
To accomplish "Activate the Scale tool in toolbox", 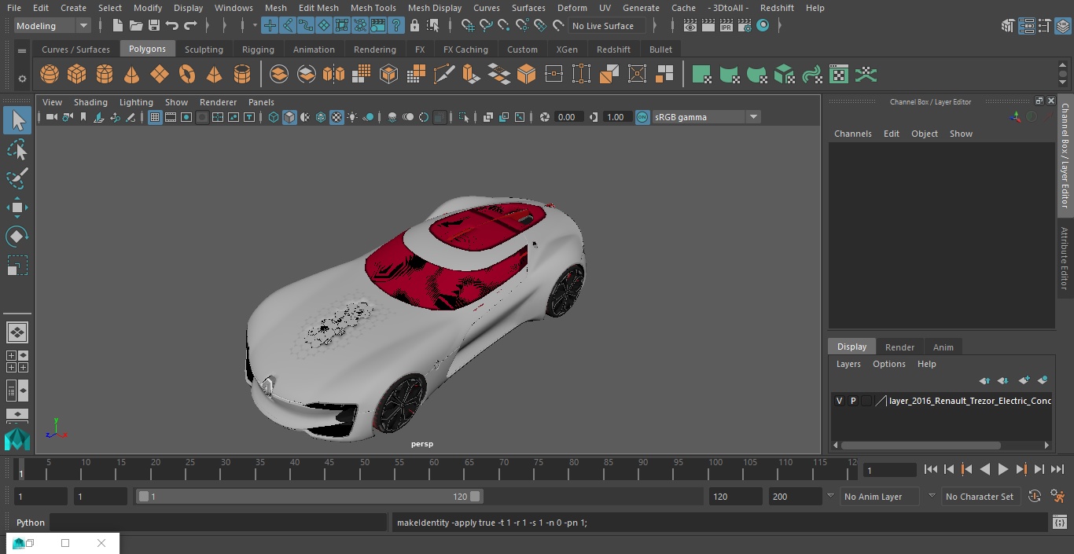I will pos(17,266).
